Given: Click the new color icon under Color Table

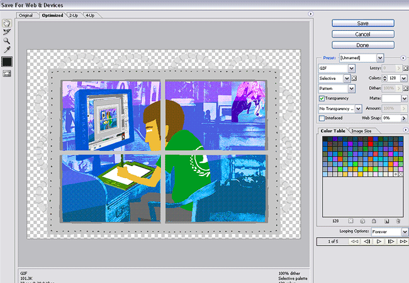Looking at the screenshot, I should tap(386, 221).
